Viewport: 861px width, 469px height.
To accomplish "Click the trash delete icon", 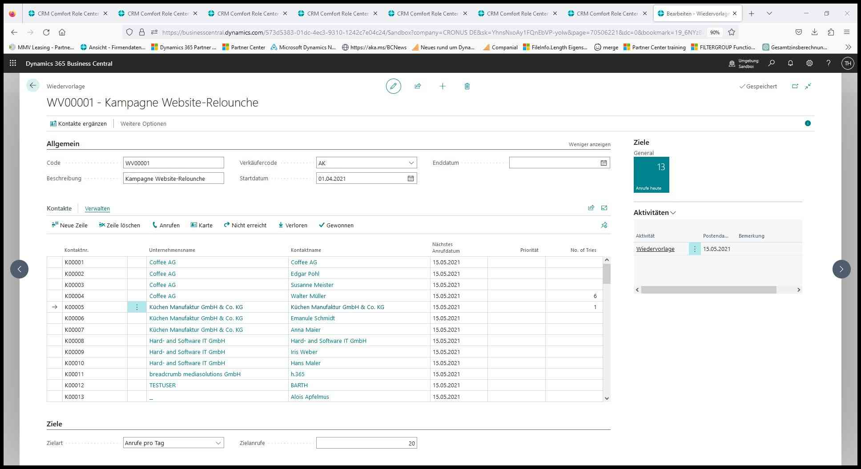I will coord(467,86).
